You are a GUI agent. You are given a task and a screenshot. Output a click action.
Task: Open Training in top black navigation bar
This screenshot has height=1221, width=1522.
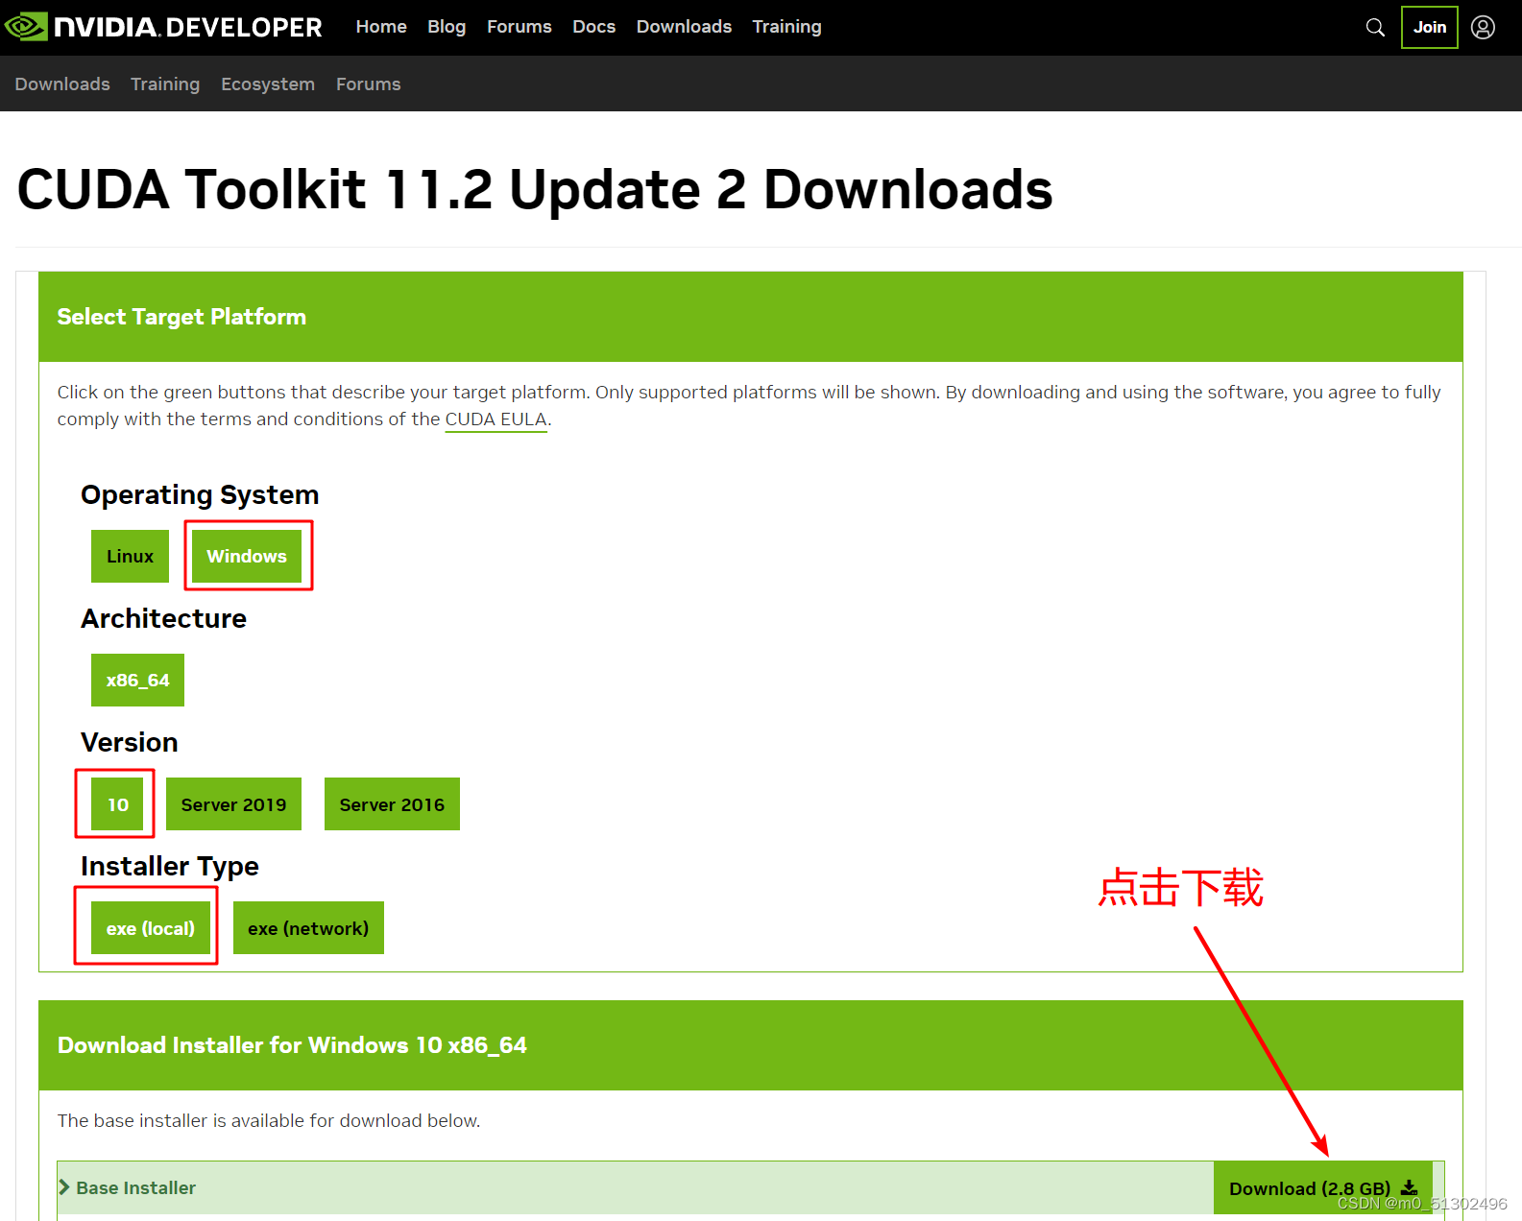pyautogui.click(x=786, y=27)
